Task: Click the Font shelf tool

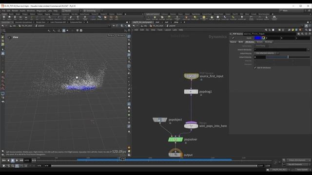Action: [x=78, y=17]
